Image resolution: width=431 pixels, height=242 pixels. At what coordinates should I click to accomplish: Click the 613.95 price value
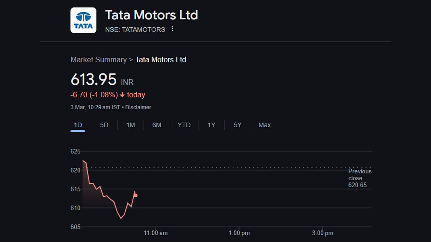click(93, 80)
